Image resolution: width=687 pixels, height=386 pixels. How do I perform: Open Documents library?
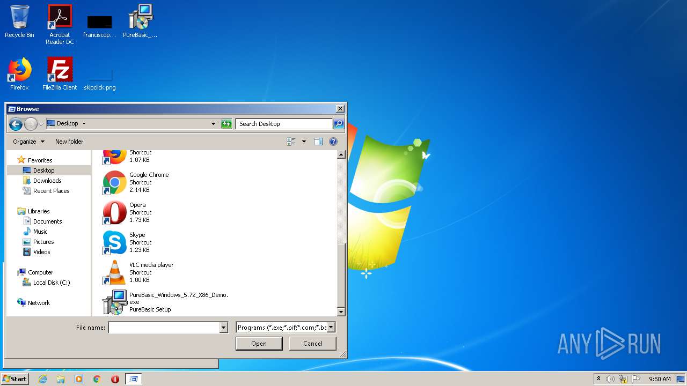point(47,221)
